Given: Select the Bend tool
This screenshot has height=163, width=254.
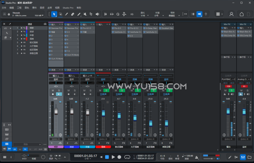Looking at the screenshot, I should coord(91,14).
